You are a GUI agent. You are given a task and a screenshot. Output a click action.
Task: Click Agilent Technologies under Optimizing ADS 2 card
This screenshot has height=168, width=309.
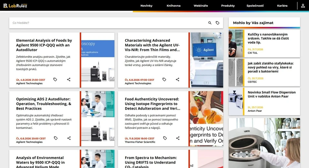(x=29, y=142)
